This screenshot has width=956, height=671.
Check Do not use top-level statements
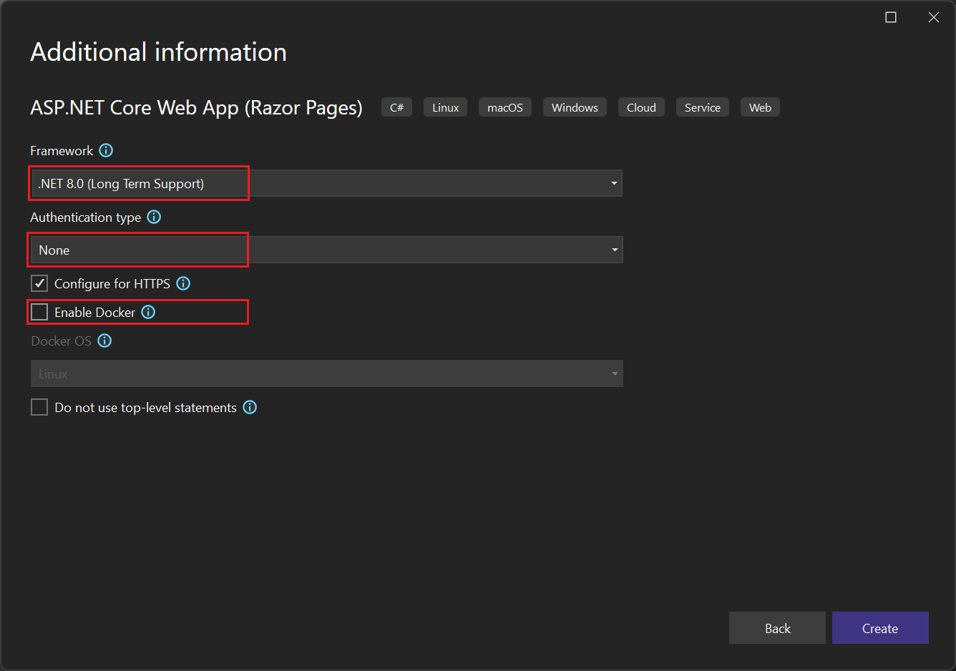point(39,407)
